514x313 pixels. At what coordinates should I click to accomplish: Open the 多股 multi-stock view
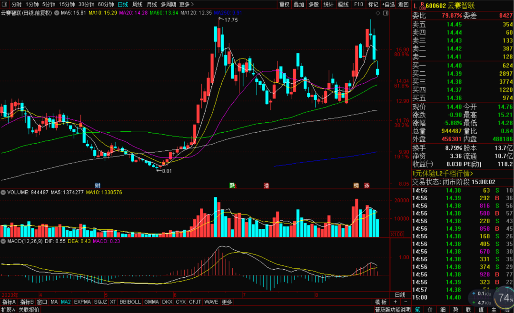pos(313,5)
